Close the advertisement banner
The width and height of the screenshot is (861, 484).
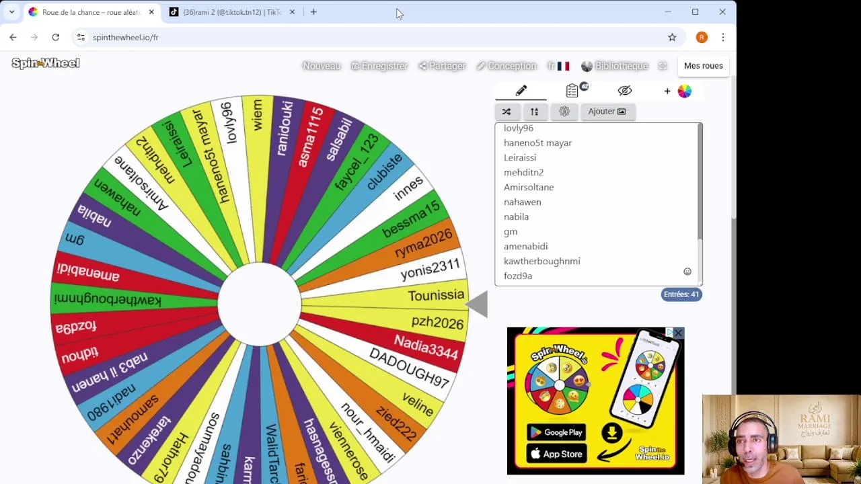(678, 333)
